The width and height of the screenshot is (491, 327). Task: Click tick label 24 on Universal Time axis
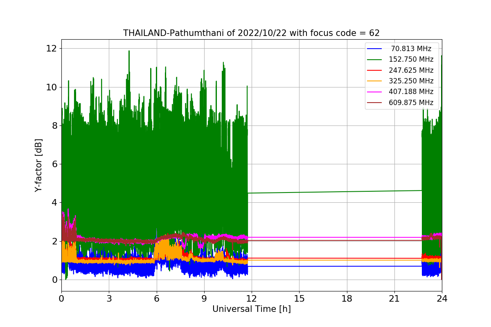442,298
